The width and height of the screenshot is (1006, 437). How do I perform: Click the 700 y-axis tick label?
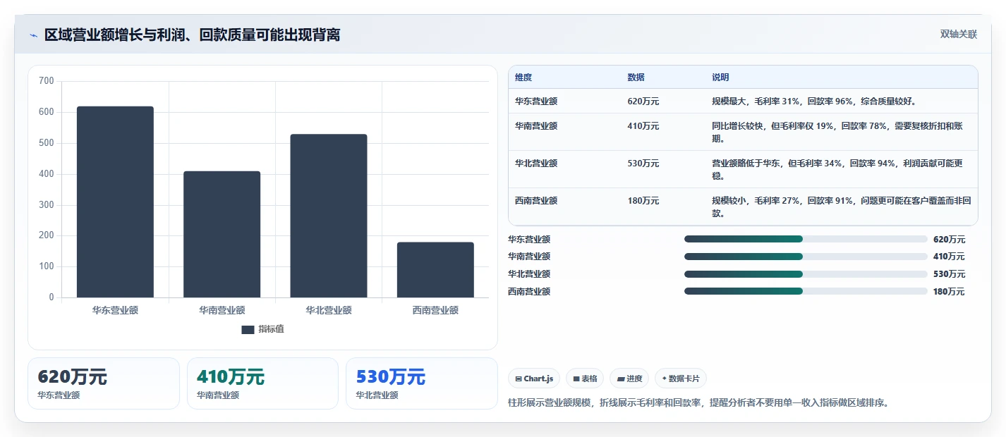pos(47,81)
